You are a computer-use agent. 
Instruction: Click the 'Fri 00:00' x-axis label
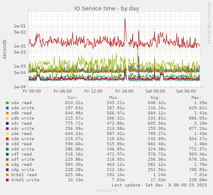coord(32,91)
